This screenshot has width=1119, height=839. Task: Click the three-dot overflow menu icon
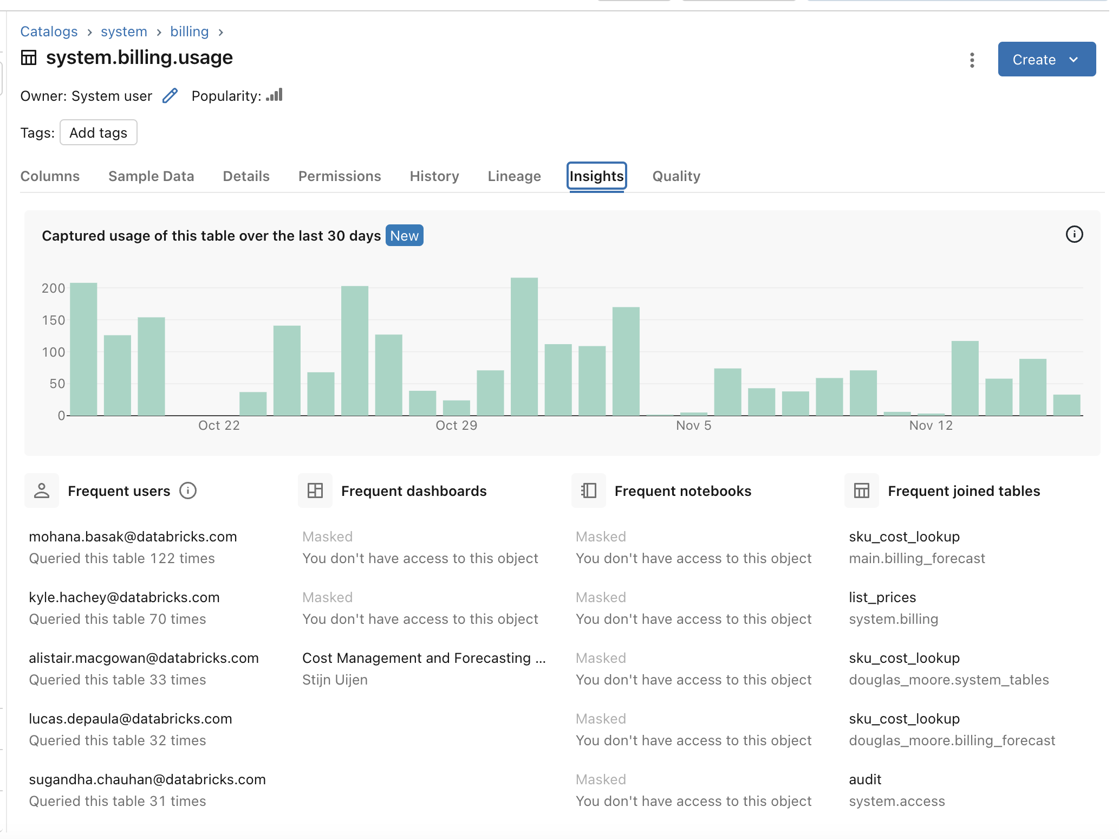(x=972, y=60)
